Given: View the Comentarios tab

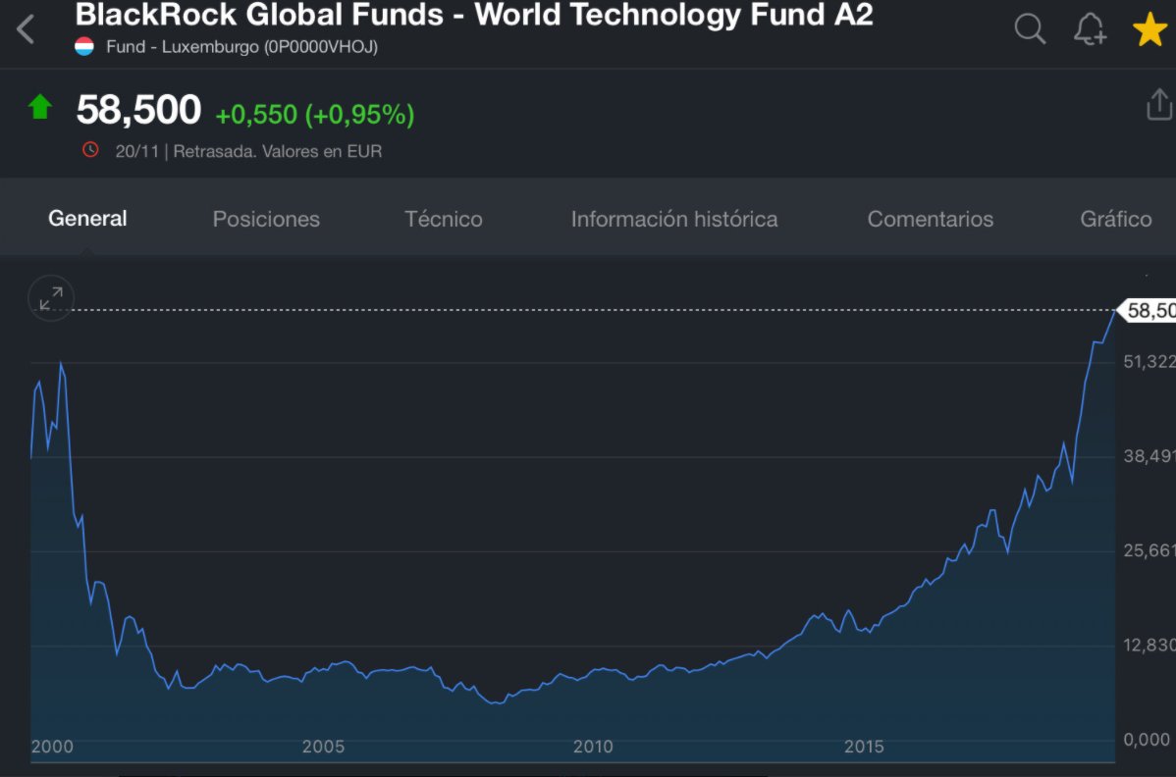Looking at the screenshot, I should click(x=930, y=219).
